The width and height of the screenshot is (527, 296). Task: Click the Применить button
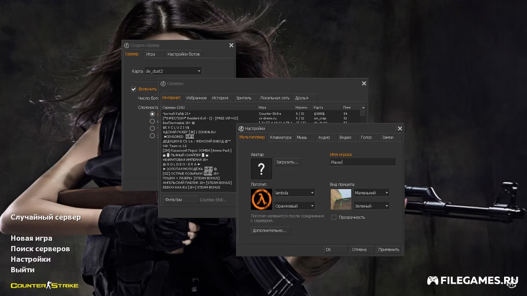(x=389, y=249)
